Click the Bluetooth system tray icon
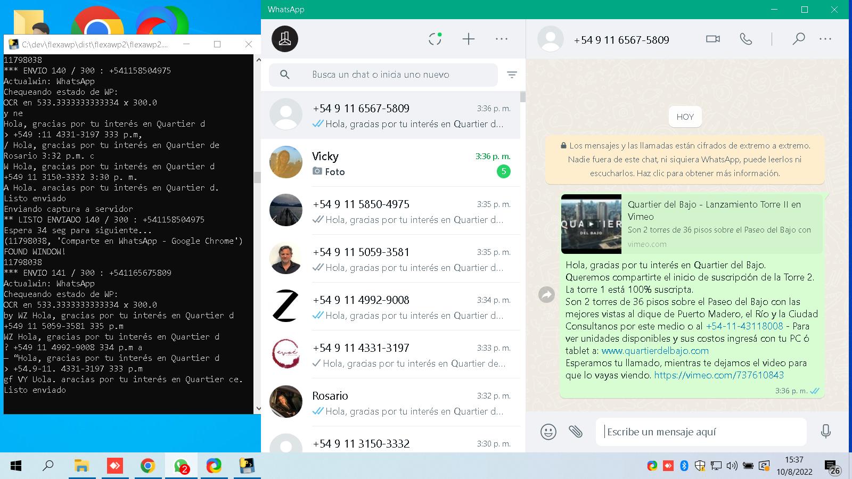The height and width of the screenshot is (479, 852). click(684, 466)
